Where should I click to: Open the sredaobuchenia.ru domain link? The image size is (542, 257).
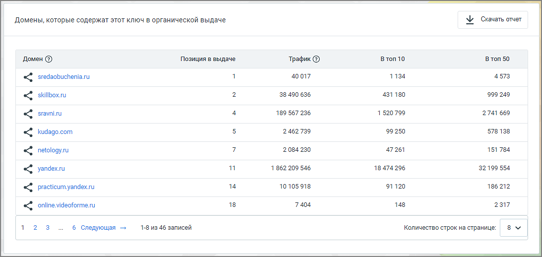[x=64, y=77]
